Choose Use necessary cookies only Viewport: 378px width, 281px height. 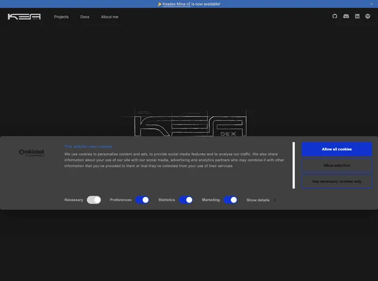point(337,181)
